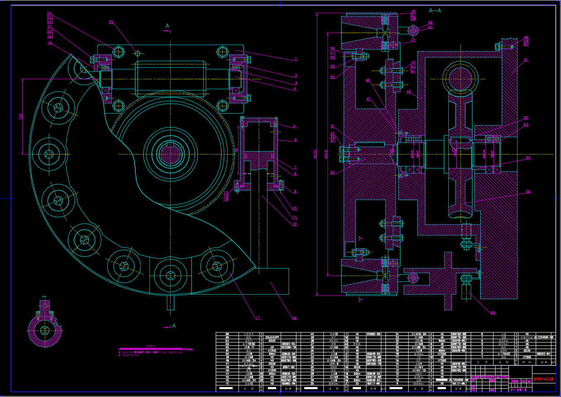Click part callout number 46
This screenshot has height=397, width=561.
click(368, 81)
